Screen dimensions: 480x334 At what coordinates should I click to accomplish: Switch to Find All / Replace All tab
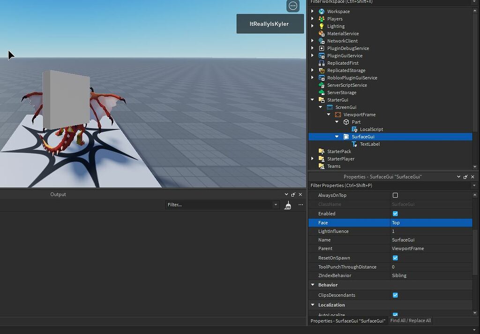point(410,321)
